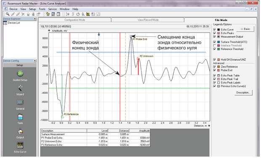This screenshot has height=158, width=261.
Task: Close the Device Explorer panel
Action: 35,19
